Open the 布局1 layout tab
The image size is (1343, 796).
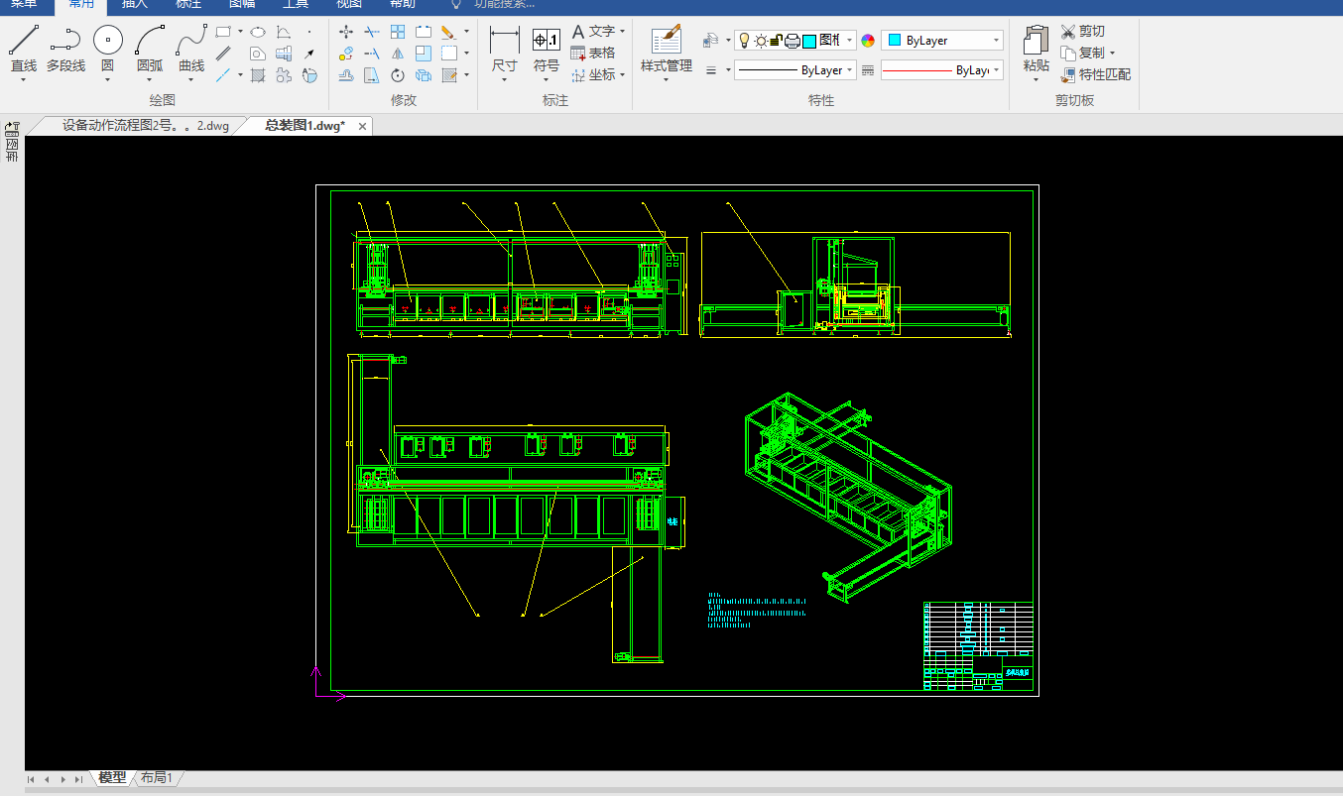[x=157, y=778]
